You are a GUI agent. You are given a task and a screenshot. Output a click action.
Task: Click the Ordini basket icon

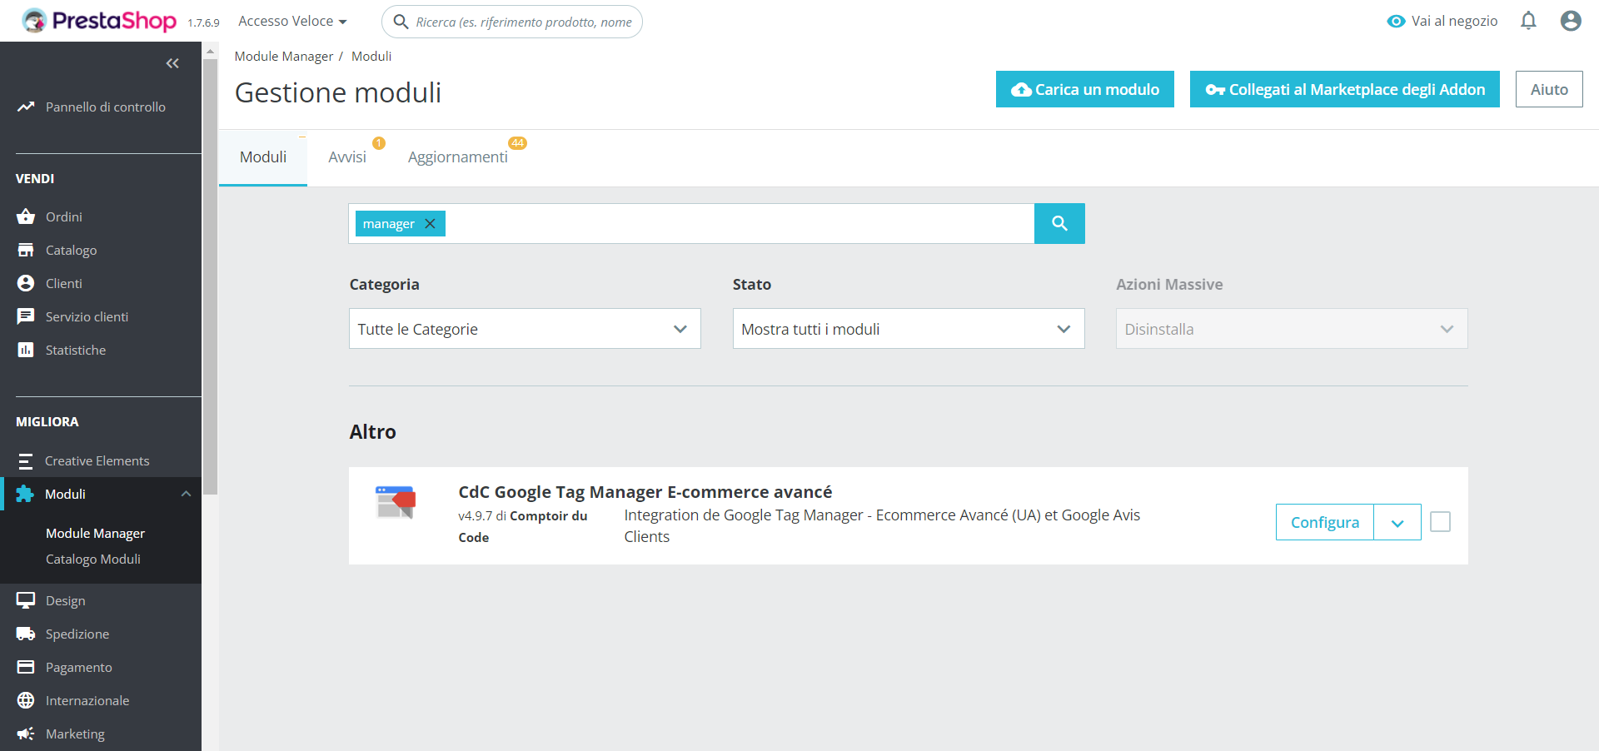(x=26, y=216)
